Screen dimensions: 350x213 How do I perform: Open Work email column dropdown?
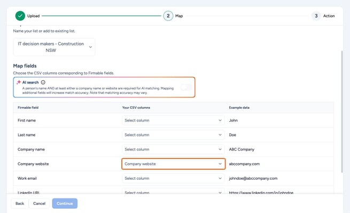point(173,178)
